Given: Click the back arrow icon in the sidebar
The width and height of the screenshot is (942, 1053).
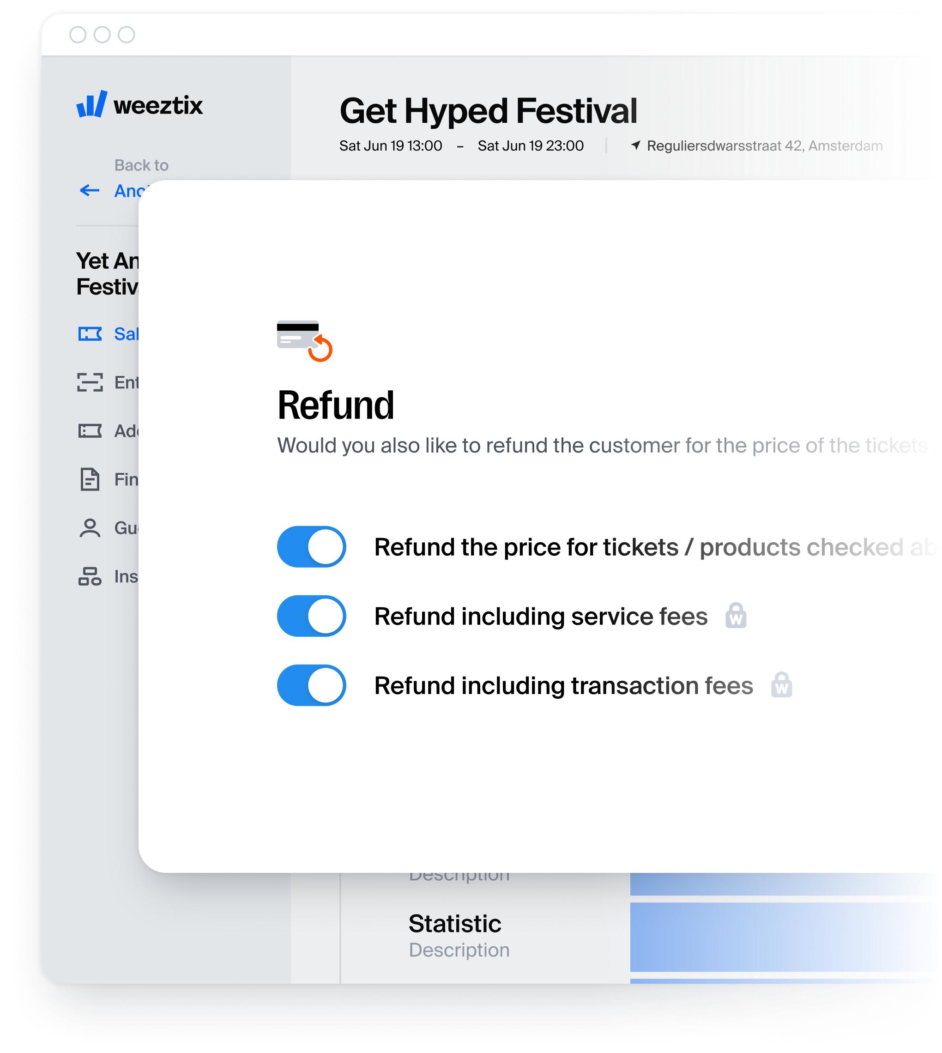Looking at the screenshot, I should click(90, 191).
